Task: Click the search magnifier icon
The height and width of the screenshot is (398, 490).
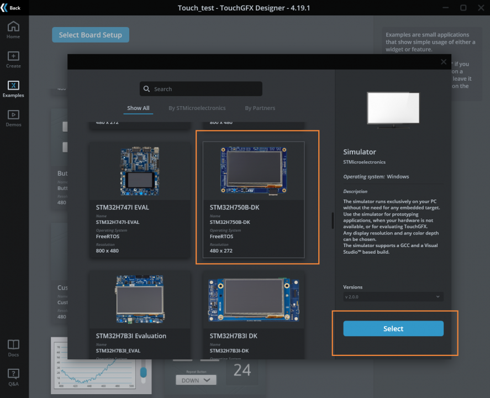Action: (146, 89)
